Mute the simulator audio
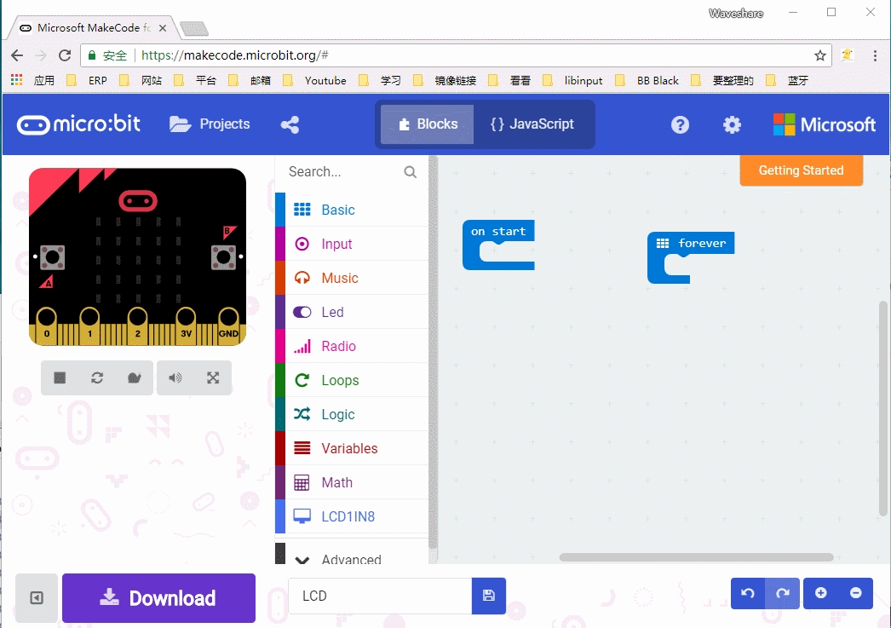891x628 pixels. pyautogui.click(x=175, y=378)
